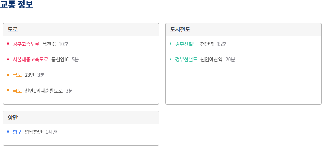Click the 항만 panel header
The height and width of the screenshot is (167, 322).
[x=81, y=117]
